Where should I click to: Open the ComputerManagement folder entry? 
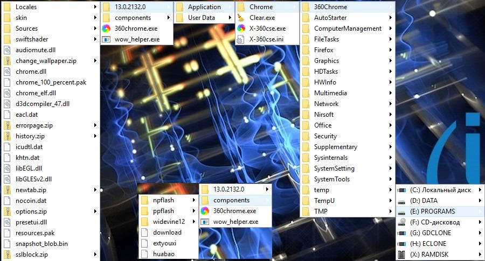pyautogui.click(x=348, y=29)
